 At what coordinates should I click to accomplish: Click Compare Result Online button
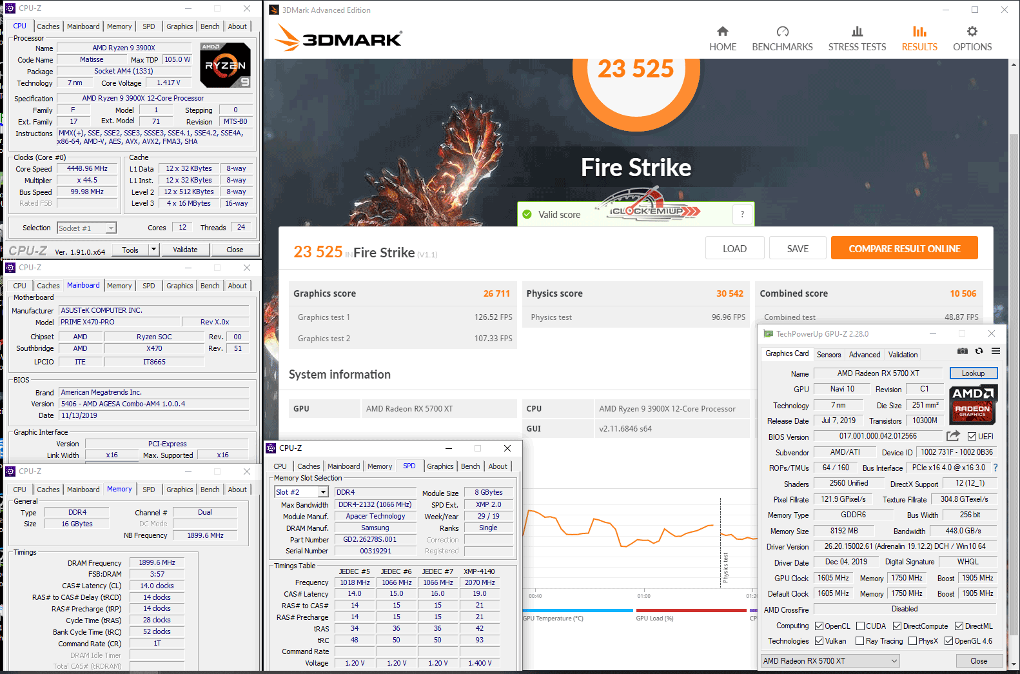[904, 248]
